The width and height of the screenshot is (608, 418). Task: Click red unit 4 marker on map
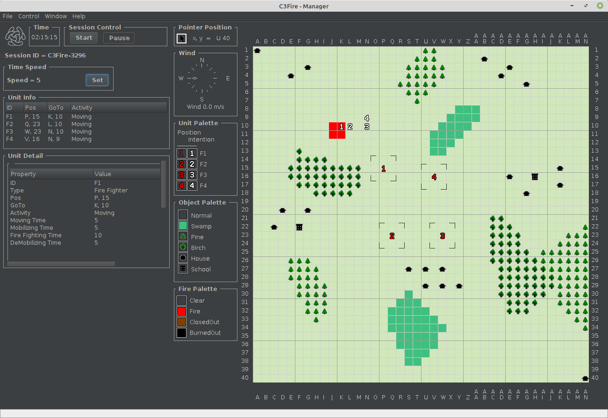(434, 177)
